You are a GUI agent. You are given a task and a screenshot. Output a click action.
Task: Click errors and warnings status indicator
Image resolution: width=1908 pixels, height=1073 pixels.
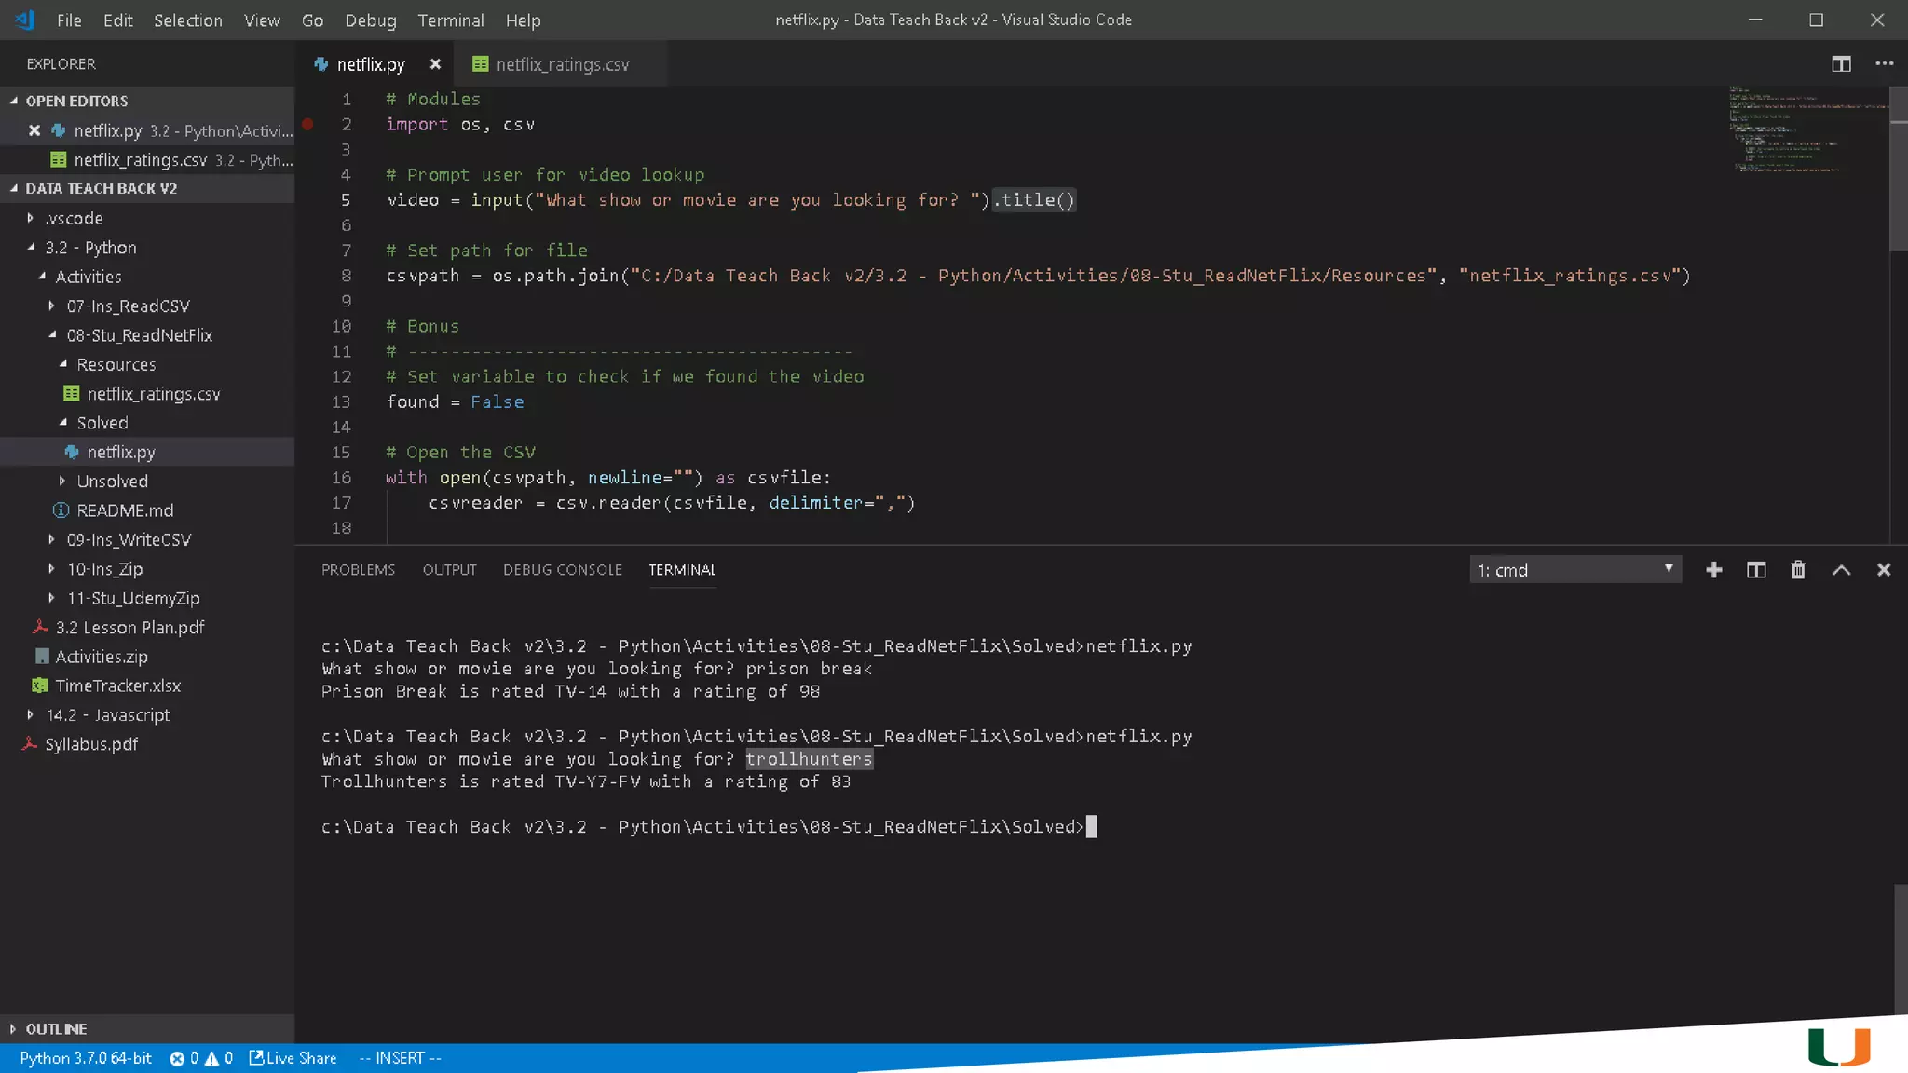(x=200, y=1058)
